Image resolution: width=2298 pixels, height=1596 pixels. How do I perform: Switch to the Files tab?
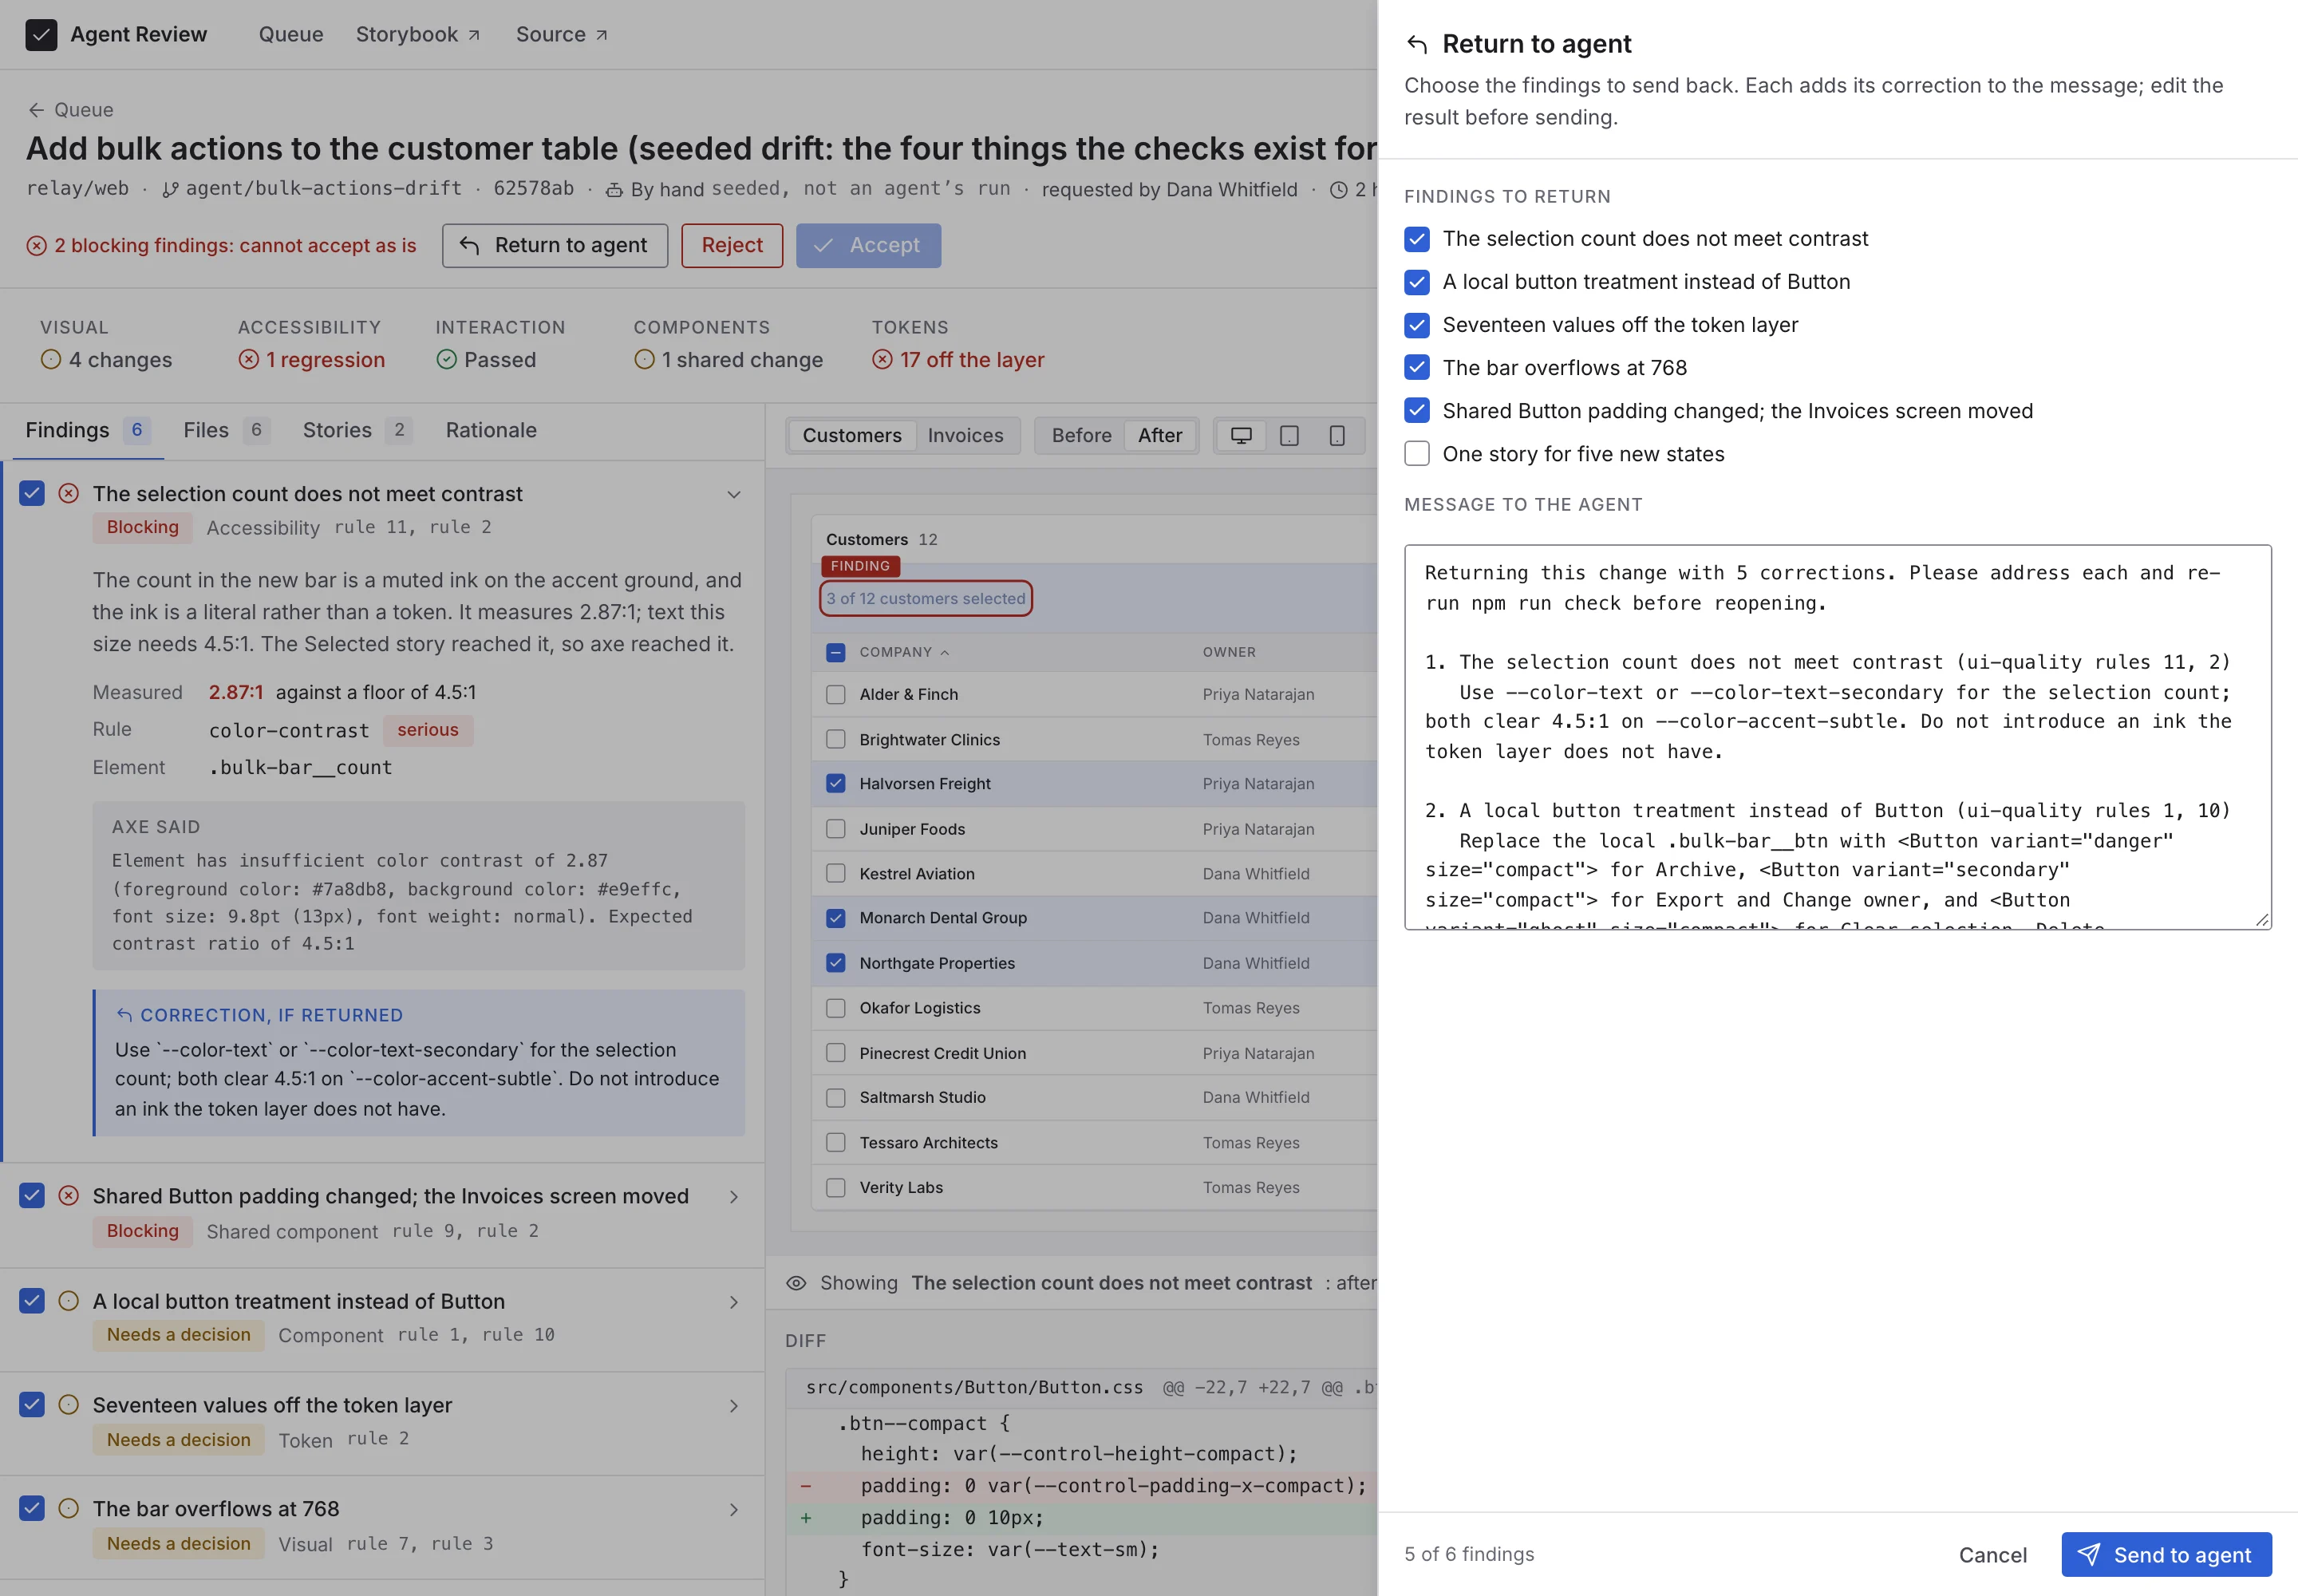pos(226,431)
